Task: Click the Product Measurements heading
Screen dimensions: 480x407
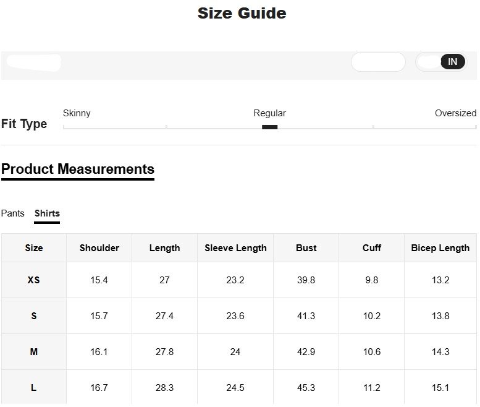Action: [x=78, y=169]
